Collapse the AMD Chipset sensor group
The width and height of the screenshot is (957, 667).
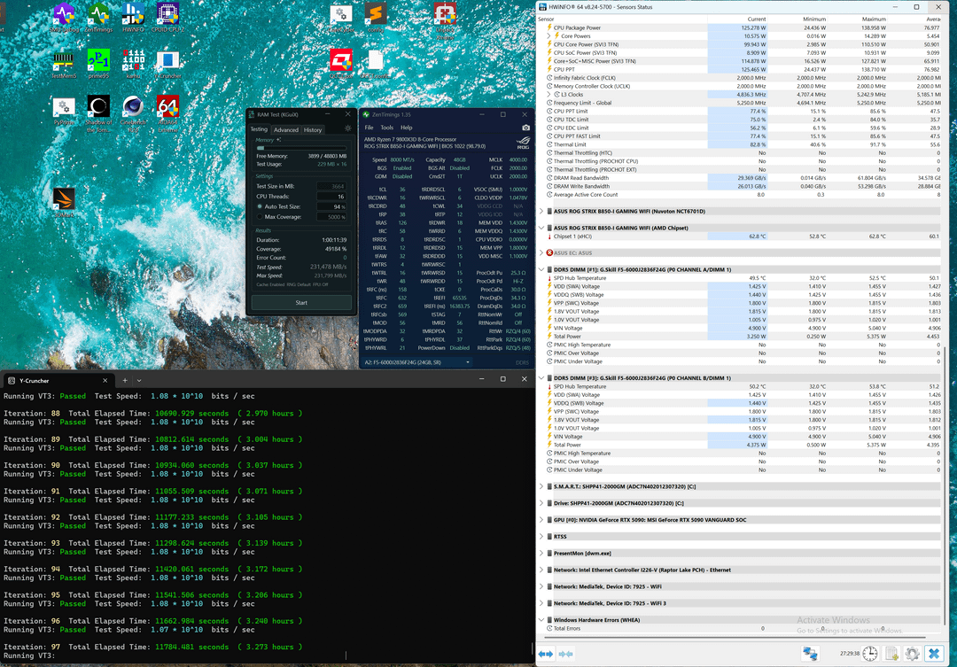tap(541, 228)
